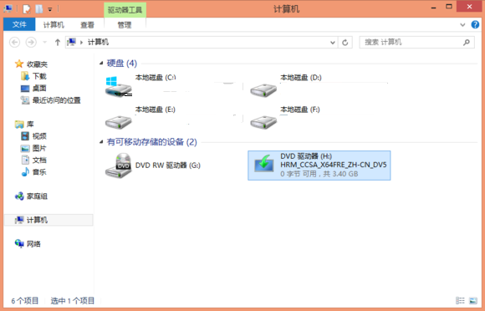Select the 驱动器工具 contextual tab
This screenshot has height=311, width=485.
click(125, 10)
